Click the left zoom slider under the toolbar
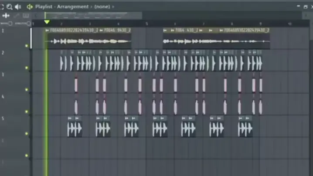This screenshot has height=176, width=313. tap(8, 24)
